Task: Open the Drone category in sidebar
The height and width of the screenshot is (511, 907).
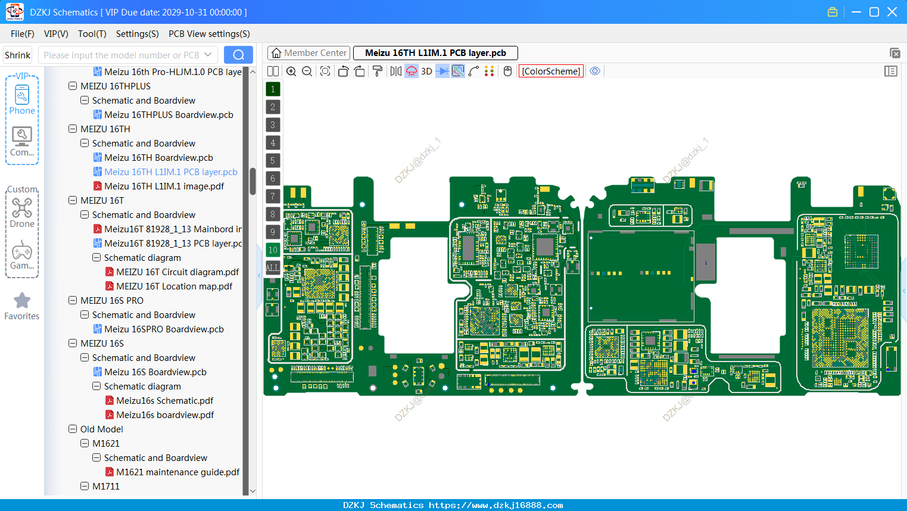Action: click(22, 213)
